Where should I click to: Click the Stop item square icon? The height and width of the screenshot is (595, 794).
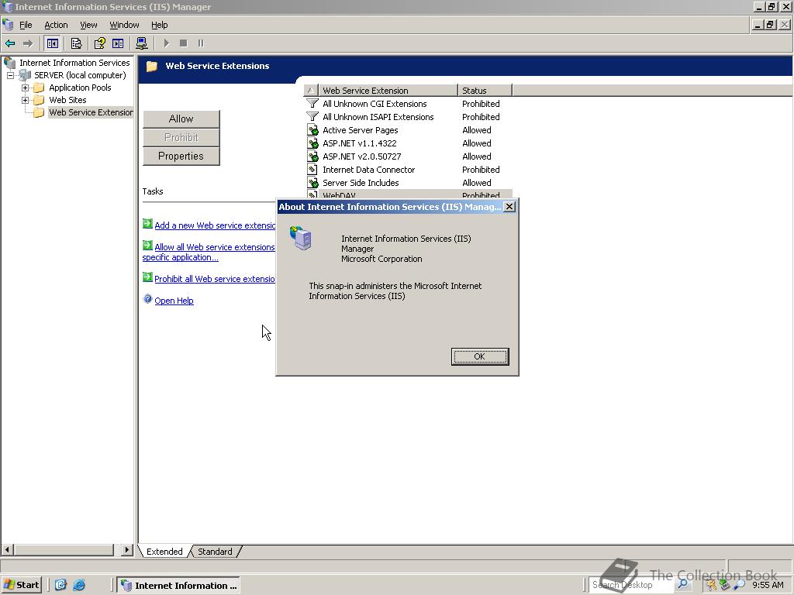click(x=184, y=43)
